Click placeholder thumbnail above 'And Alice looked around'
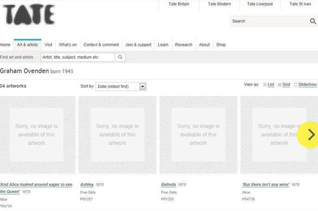The width and height of the screenshot is (318, 211). tap(37, 135)
